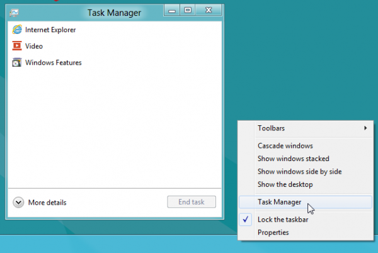Maximize the Task Manager window

[188, 10]
